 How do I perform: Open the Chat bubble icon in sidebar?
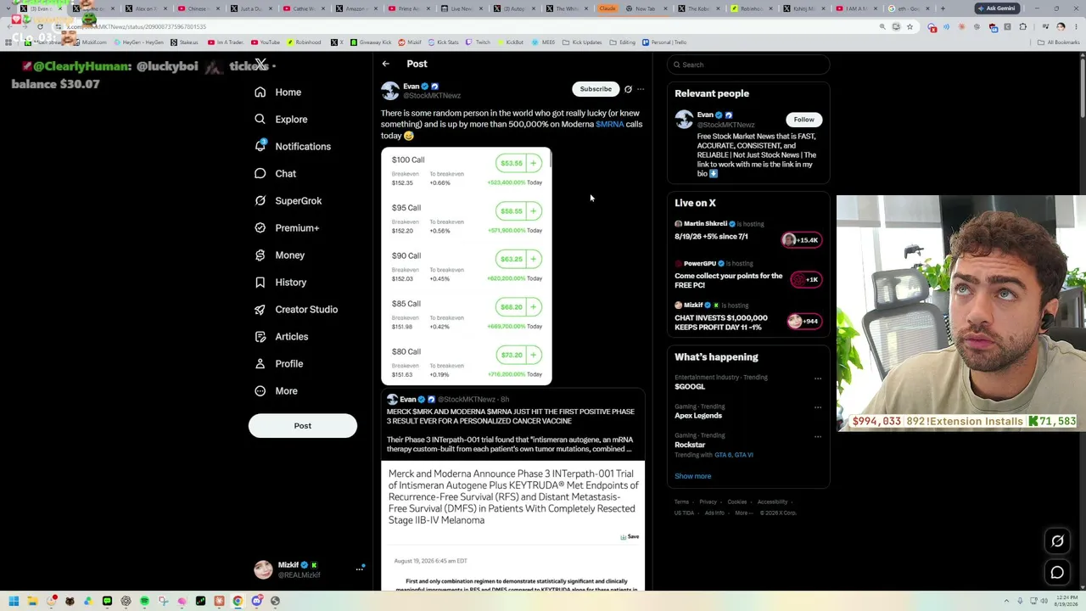pos(260,174)
